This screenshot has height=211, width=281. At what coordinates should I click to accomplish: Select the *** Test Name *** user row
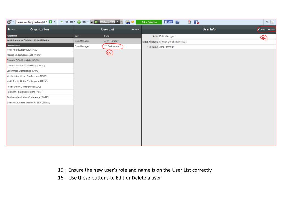coord(108,46)
